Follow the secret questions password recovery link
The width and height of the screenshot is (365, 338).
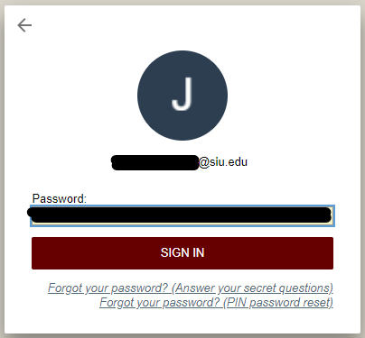pos(191,288)
